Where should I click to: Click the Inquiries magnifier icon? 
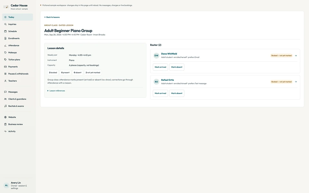(x=5, y=24)
